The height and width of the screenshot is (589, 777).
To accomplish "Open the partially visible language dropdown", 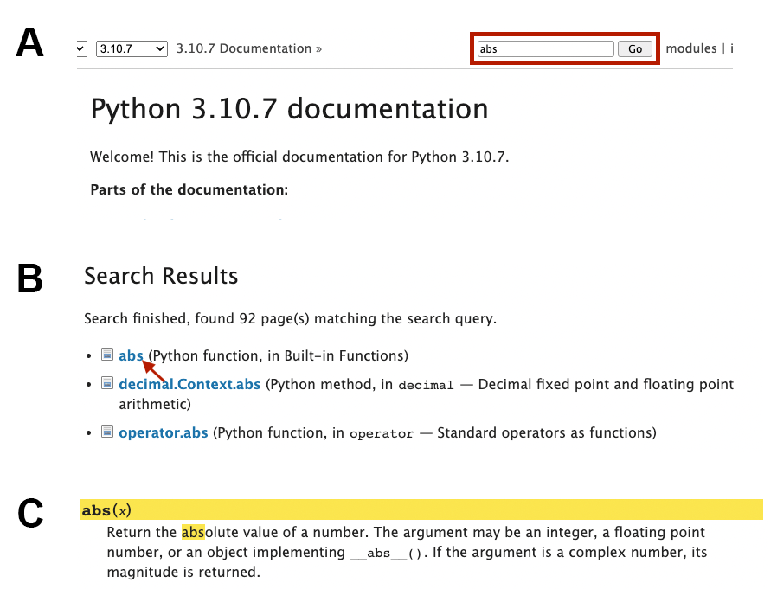I will pyautogui.click(x=81, y=48).
